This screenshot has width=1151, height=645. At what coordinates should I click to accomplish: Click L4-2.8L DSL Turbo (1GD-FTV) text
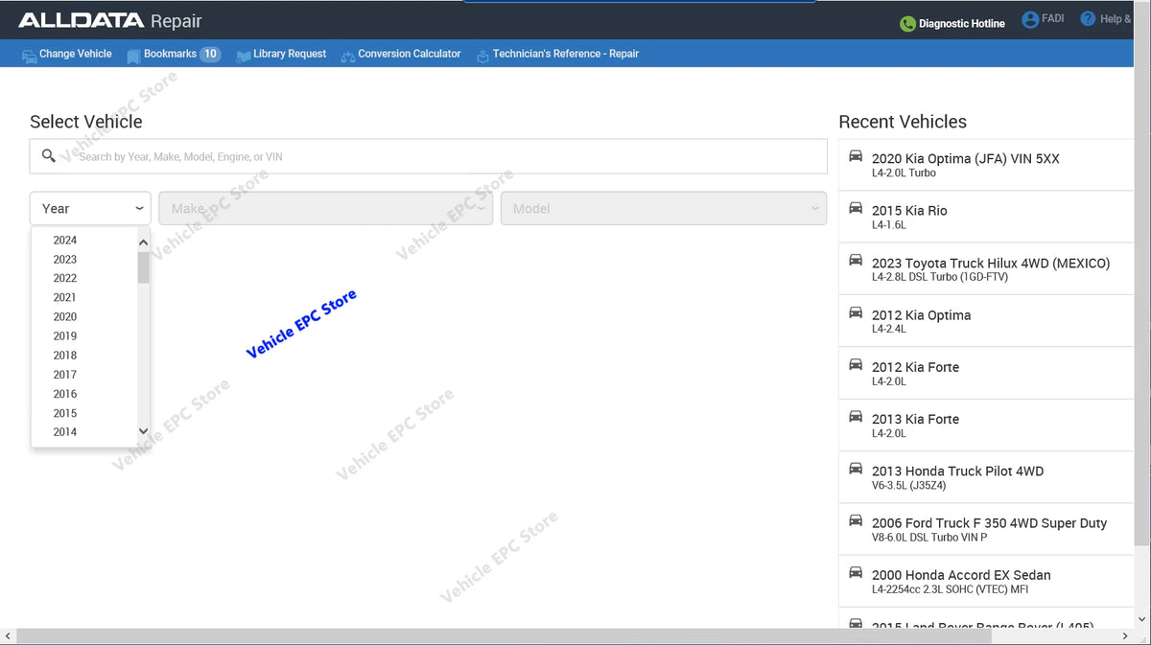click(x=940, y=277)
